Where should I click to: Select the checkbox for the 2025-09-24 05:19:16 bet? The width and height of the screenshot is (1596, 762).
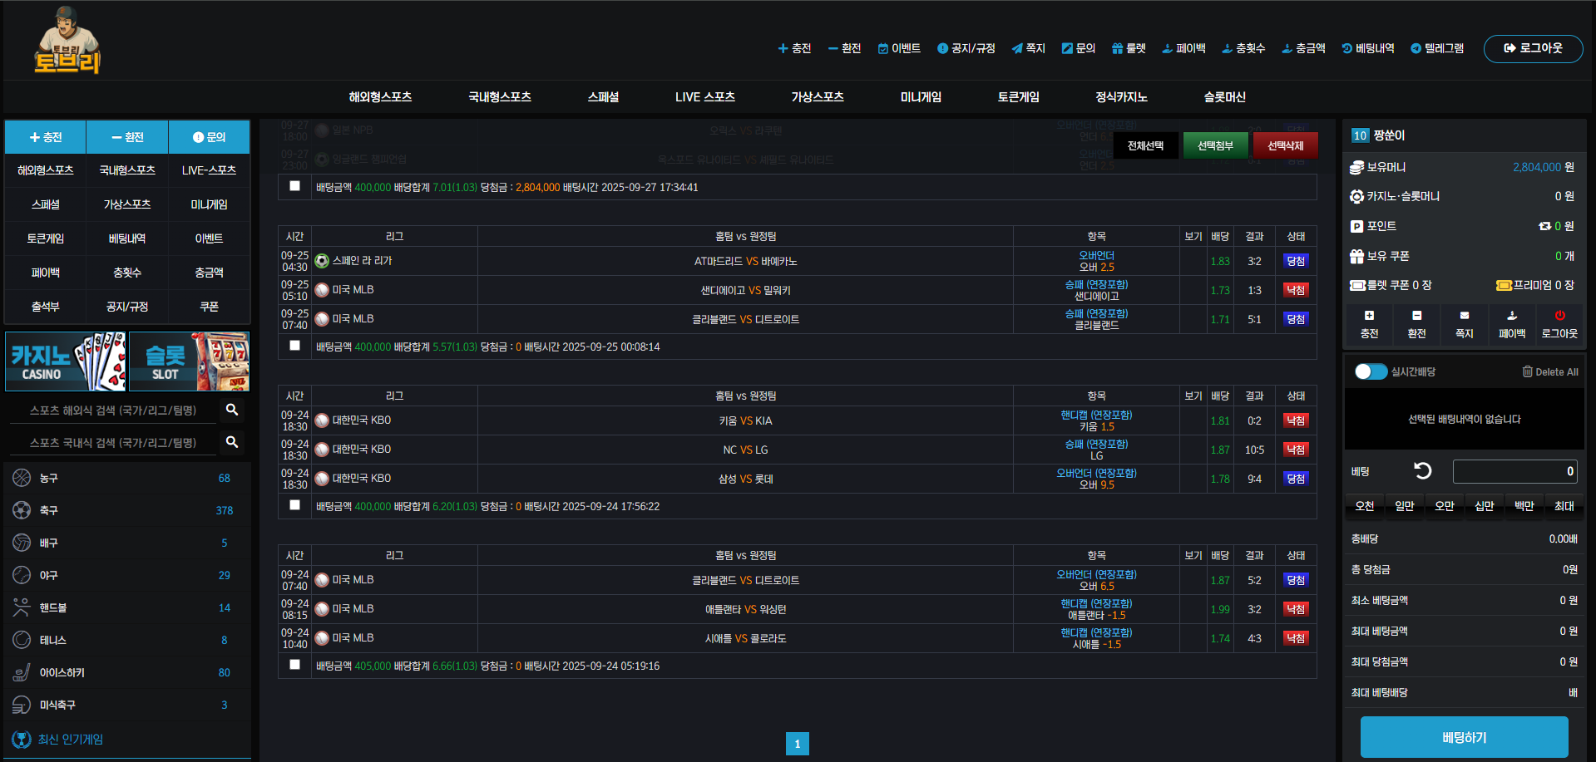pos(294,665)
